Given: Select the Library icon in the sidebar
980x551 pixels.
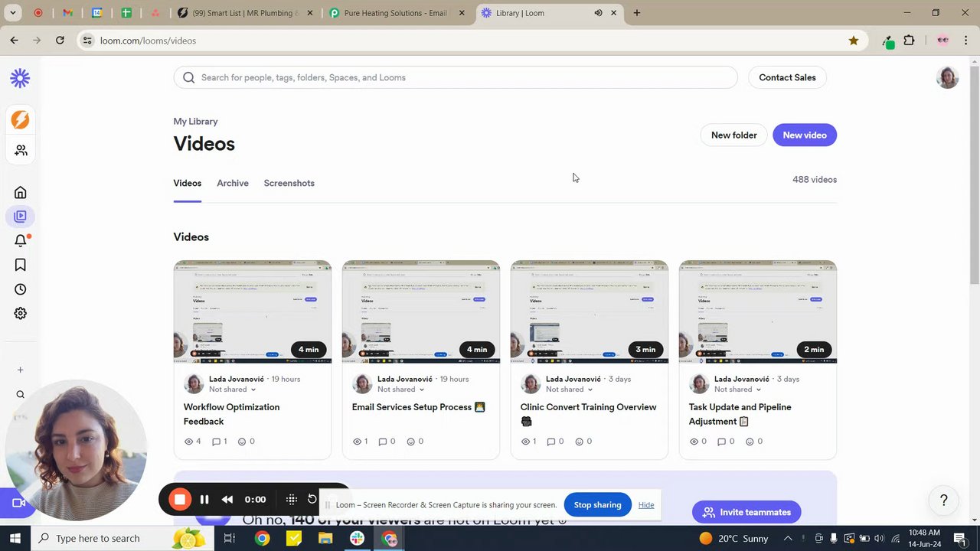Looking at the screenshot, I should pyautogui.click(x=21, y=217).
